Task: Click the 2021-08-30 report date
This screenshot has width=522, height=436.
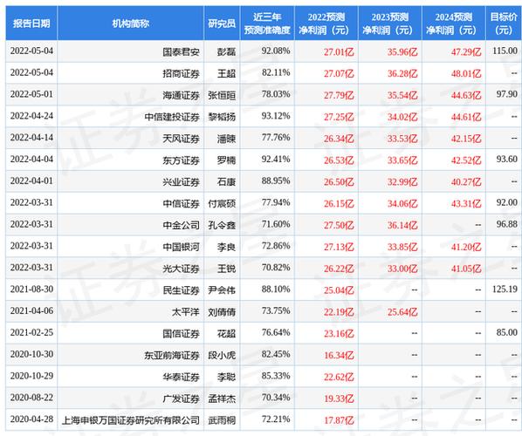Action: click(x=31, y=289)
